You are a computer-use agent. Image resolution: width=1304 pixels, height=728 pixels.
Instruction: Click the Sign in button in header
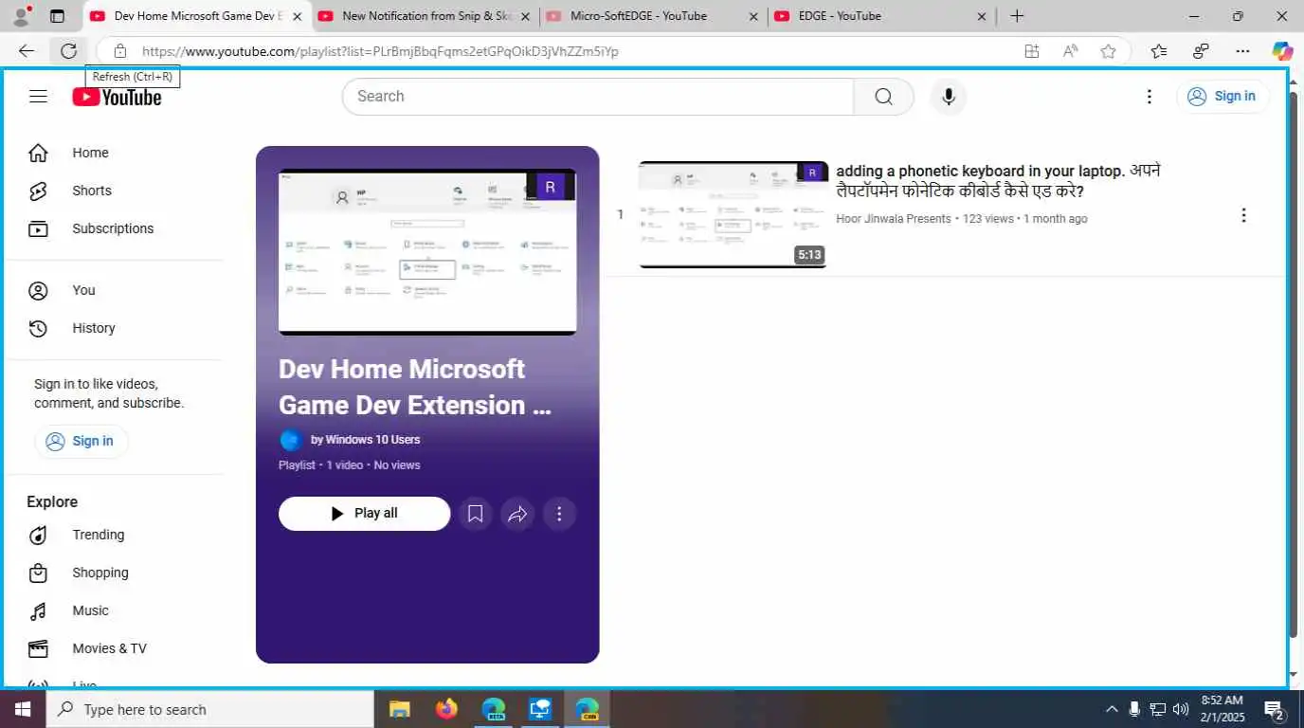(x=1222, y=96)
